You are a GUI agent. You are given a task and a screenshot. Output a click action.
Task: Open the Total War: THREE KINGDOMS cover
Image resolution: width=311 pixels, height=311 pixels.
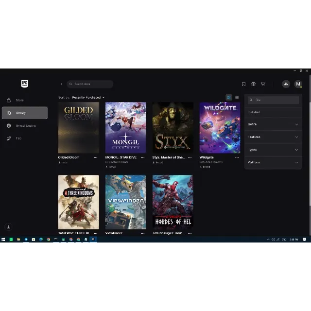pos(79,202)
